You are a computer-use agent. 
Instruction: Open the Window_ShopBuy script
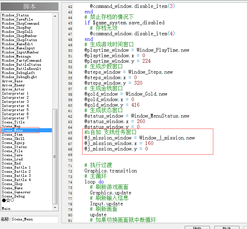tap(17, 28)
